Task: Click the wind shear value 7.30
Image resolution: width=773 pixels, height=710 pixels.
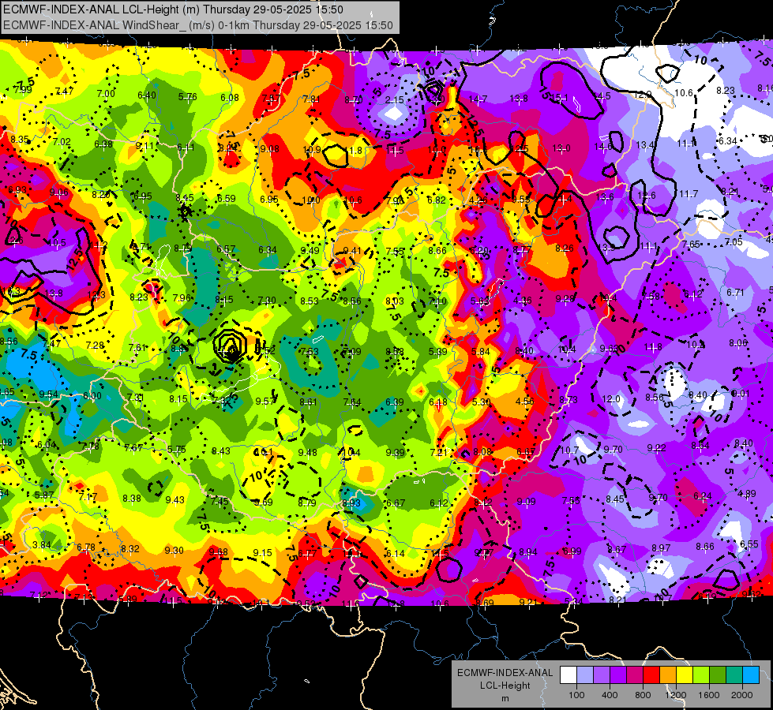Action: click(x=267, y=301)
